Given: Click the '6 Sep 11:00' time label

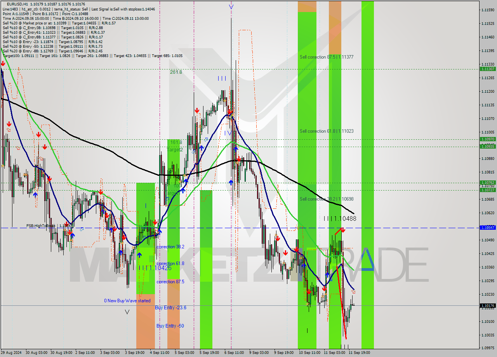Looking at the screenshot, I should [234, 353].
